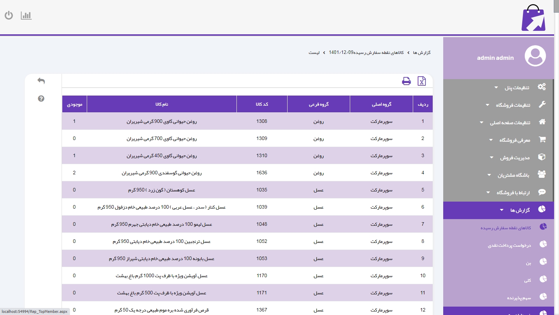This screenshot has height=315, width=559.
Task: Open the ارتباط با فروشگاه sidebar menu
Action: click(x=498, y=192)
